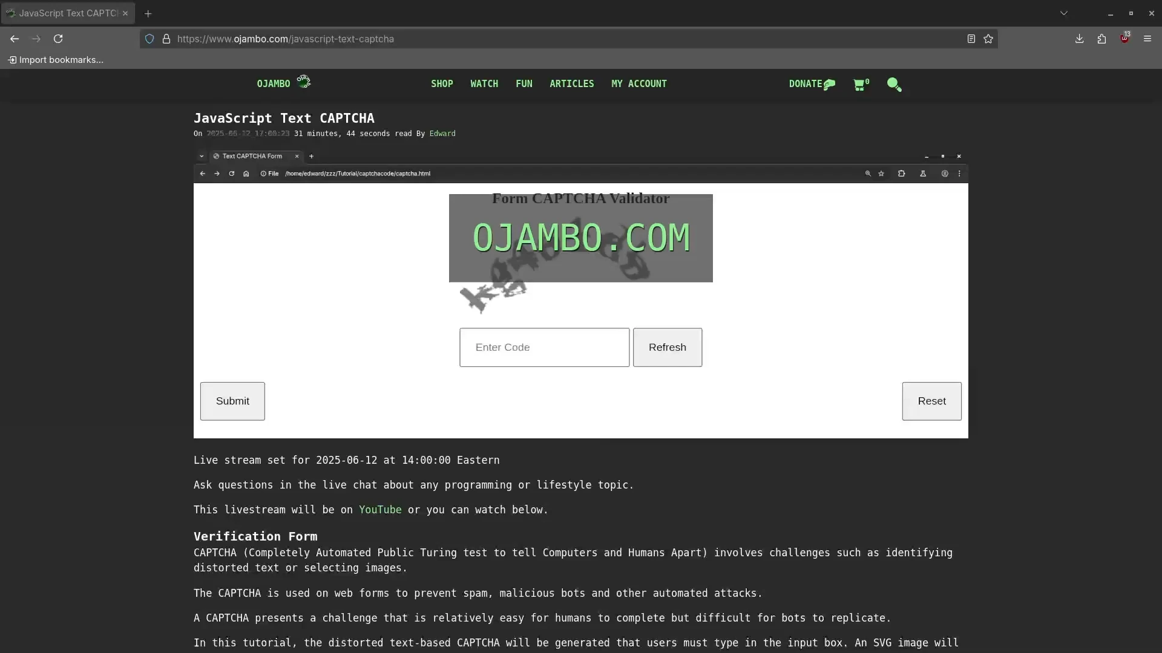Open the FUN menu item
This screenshot has width=1162, height=653.
click(524, 84)
